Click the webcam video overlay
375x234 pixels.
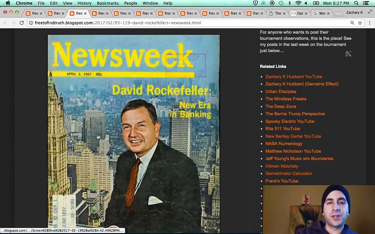click(319, 209)
